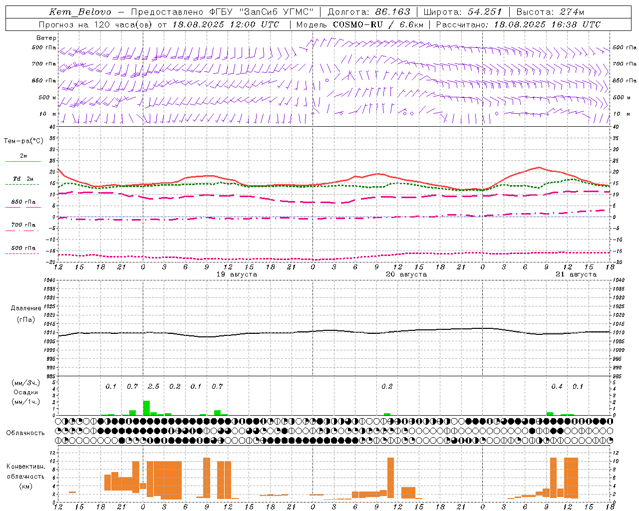Click the '20 августа' date label

coord(406,274)
